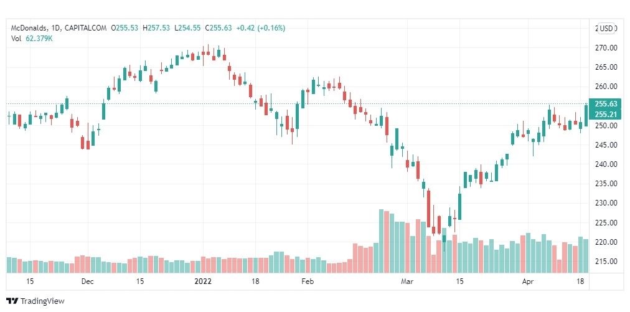Screen dimensions: 630x312
Task: Click the CAPITALCOM exchange label
Action: pos(85,28)
